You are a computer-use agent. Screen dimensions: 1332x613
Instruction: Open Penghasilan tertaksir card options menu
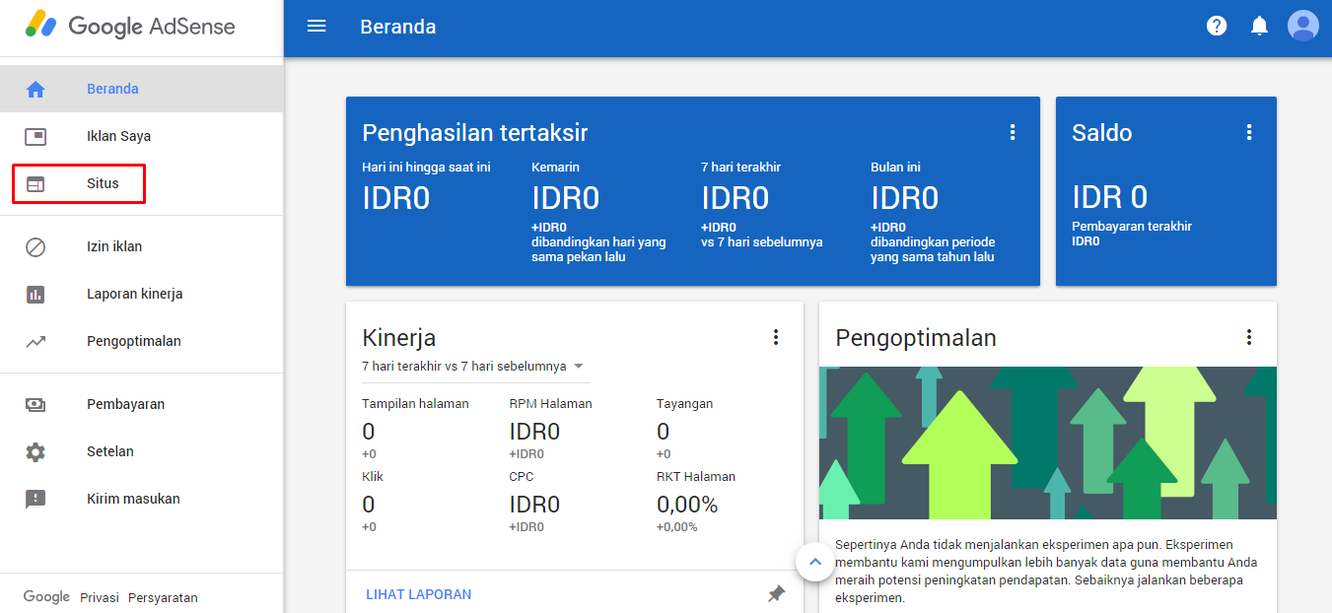coord(1013,132)
